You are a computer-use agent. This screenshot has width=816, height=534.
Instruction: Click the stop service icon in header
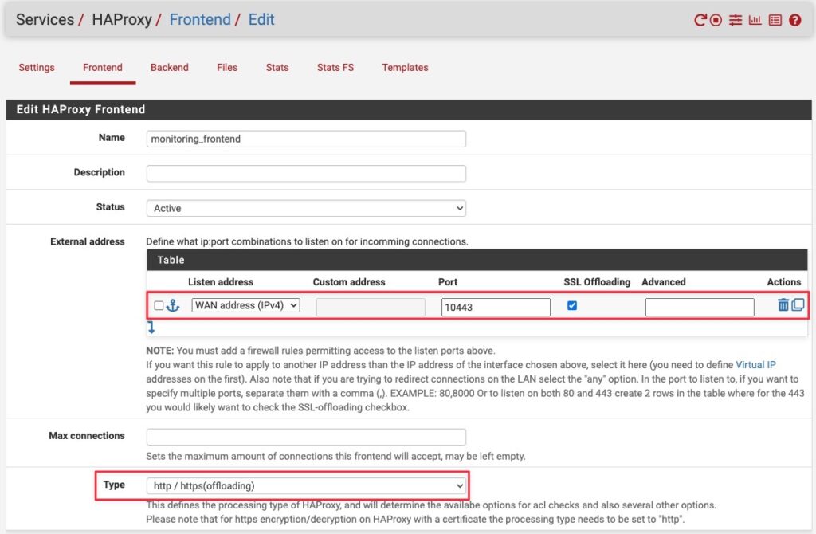716,20
